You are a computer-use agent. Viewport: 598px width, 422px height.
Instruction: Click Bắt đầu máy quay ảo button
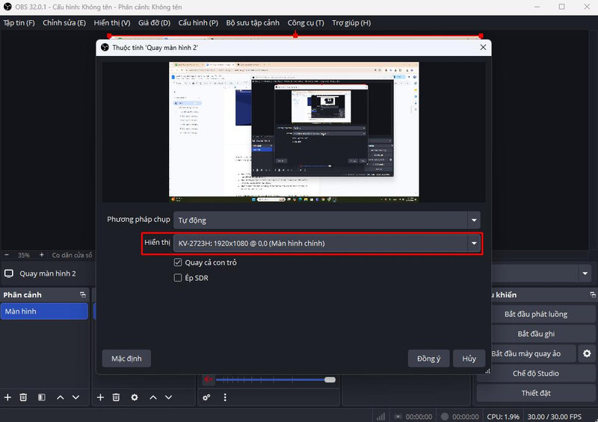(x=526, y=353)
